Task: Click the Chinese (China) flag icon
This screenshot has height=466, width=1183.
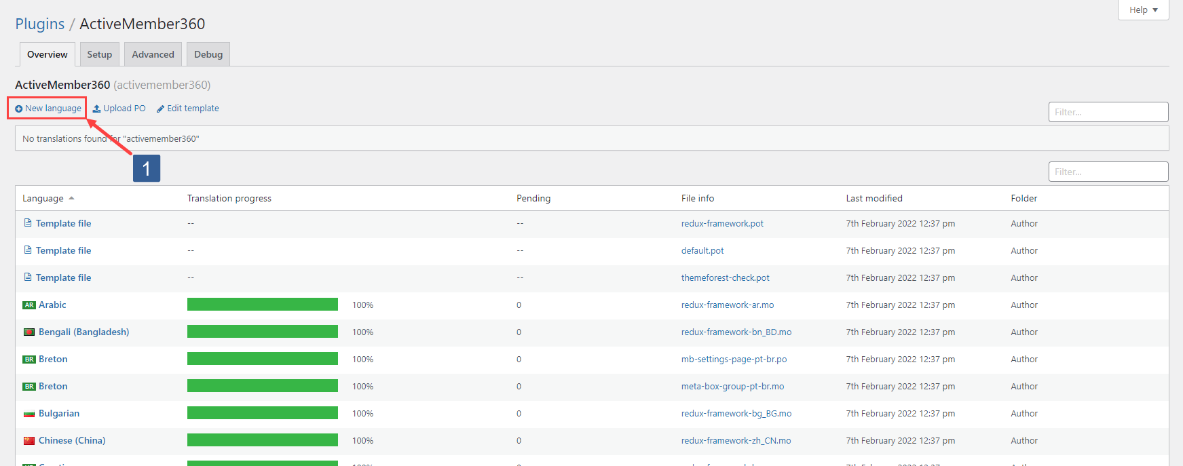Action: (29, 441)
